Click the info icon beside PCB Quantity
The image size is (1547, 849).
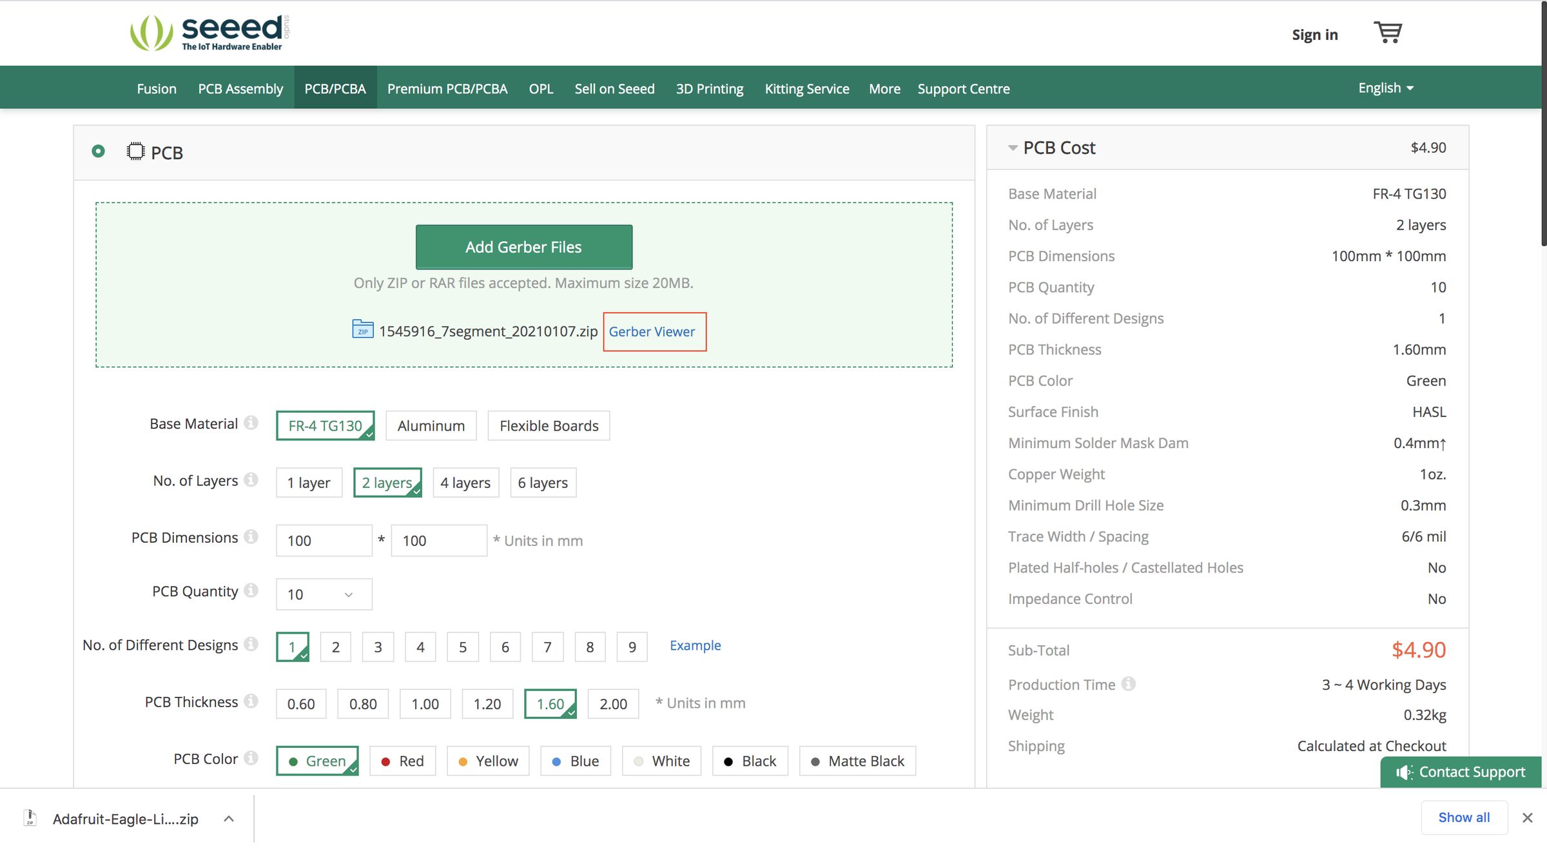[x=252, y=590]
